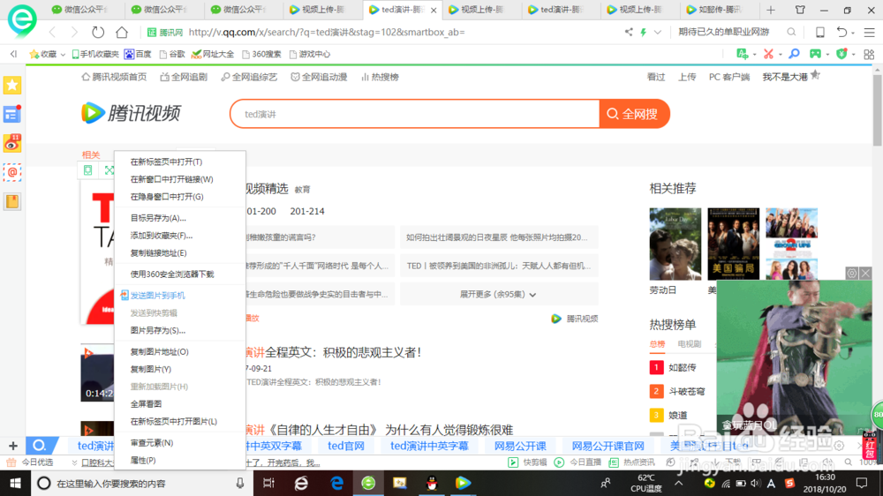Open the mail @ sidebar icon

pos(12,172)
